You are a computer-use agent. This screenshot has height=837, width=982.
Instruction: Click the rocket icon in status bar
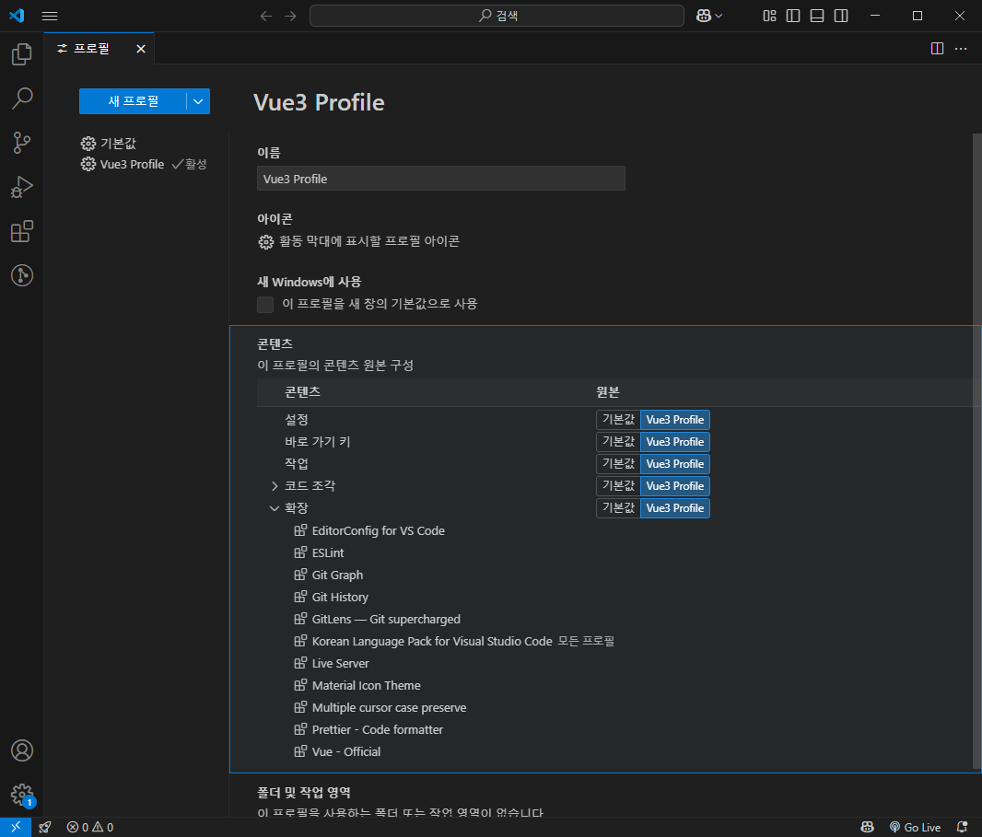point(45,827)
